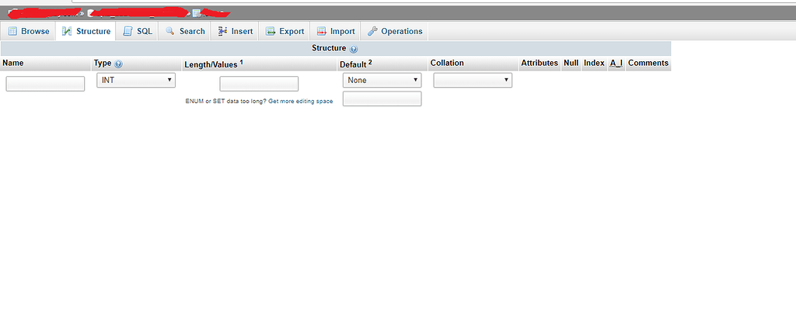Click the Insert rows icon
Image resolution: width=796 pixels, height=332 pixels.
click(222, 31)
